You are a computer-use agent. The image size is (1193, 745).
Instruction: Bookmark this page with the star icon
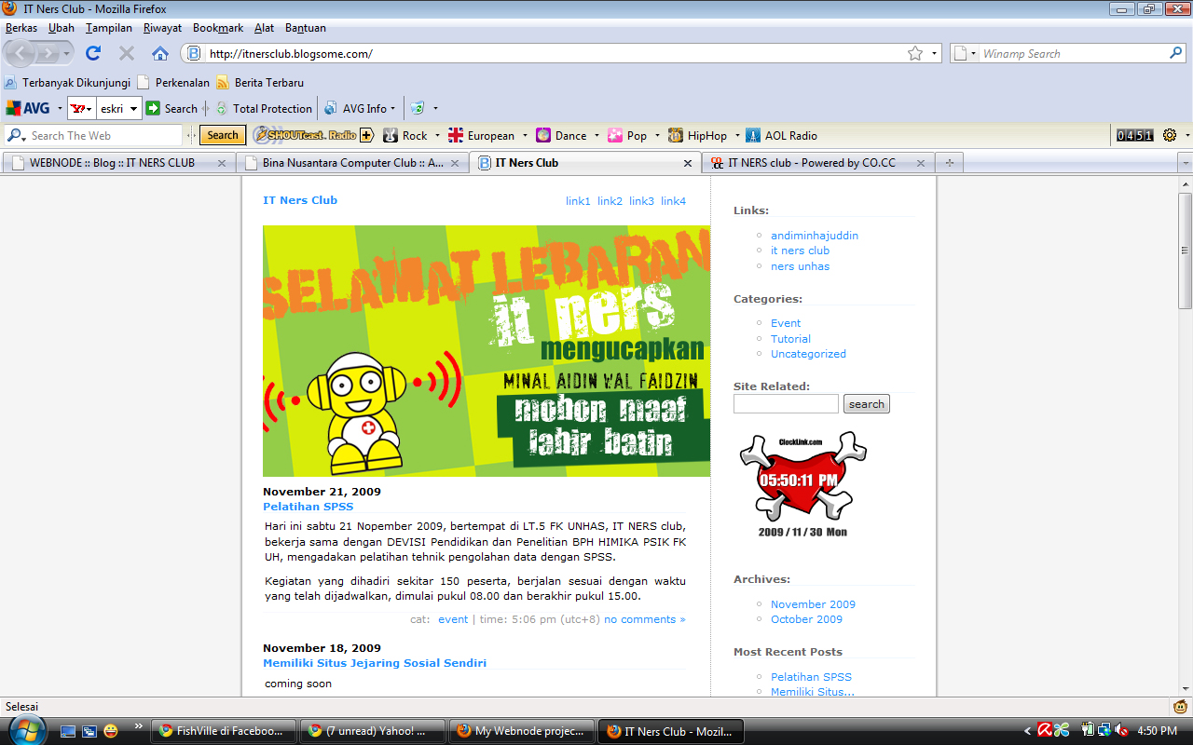[915, 53]
